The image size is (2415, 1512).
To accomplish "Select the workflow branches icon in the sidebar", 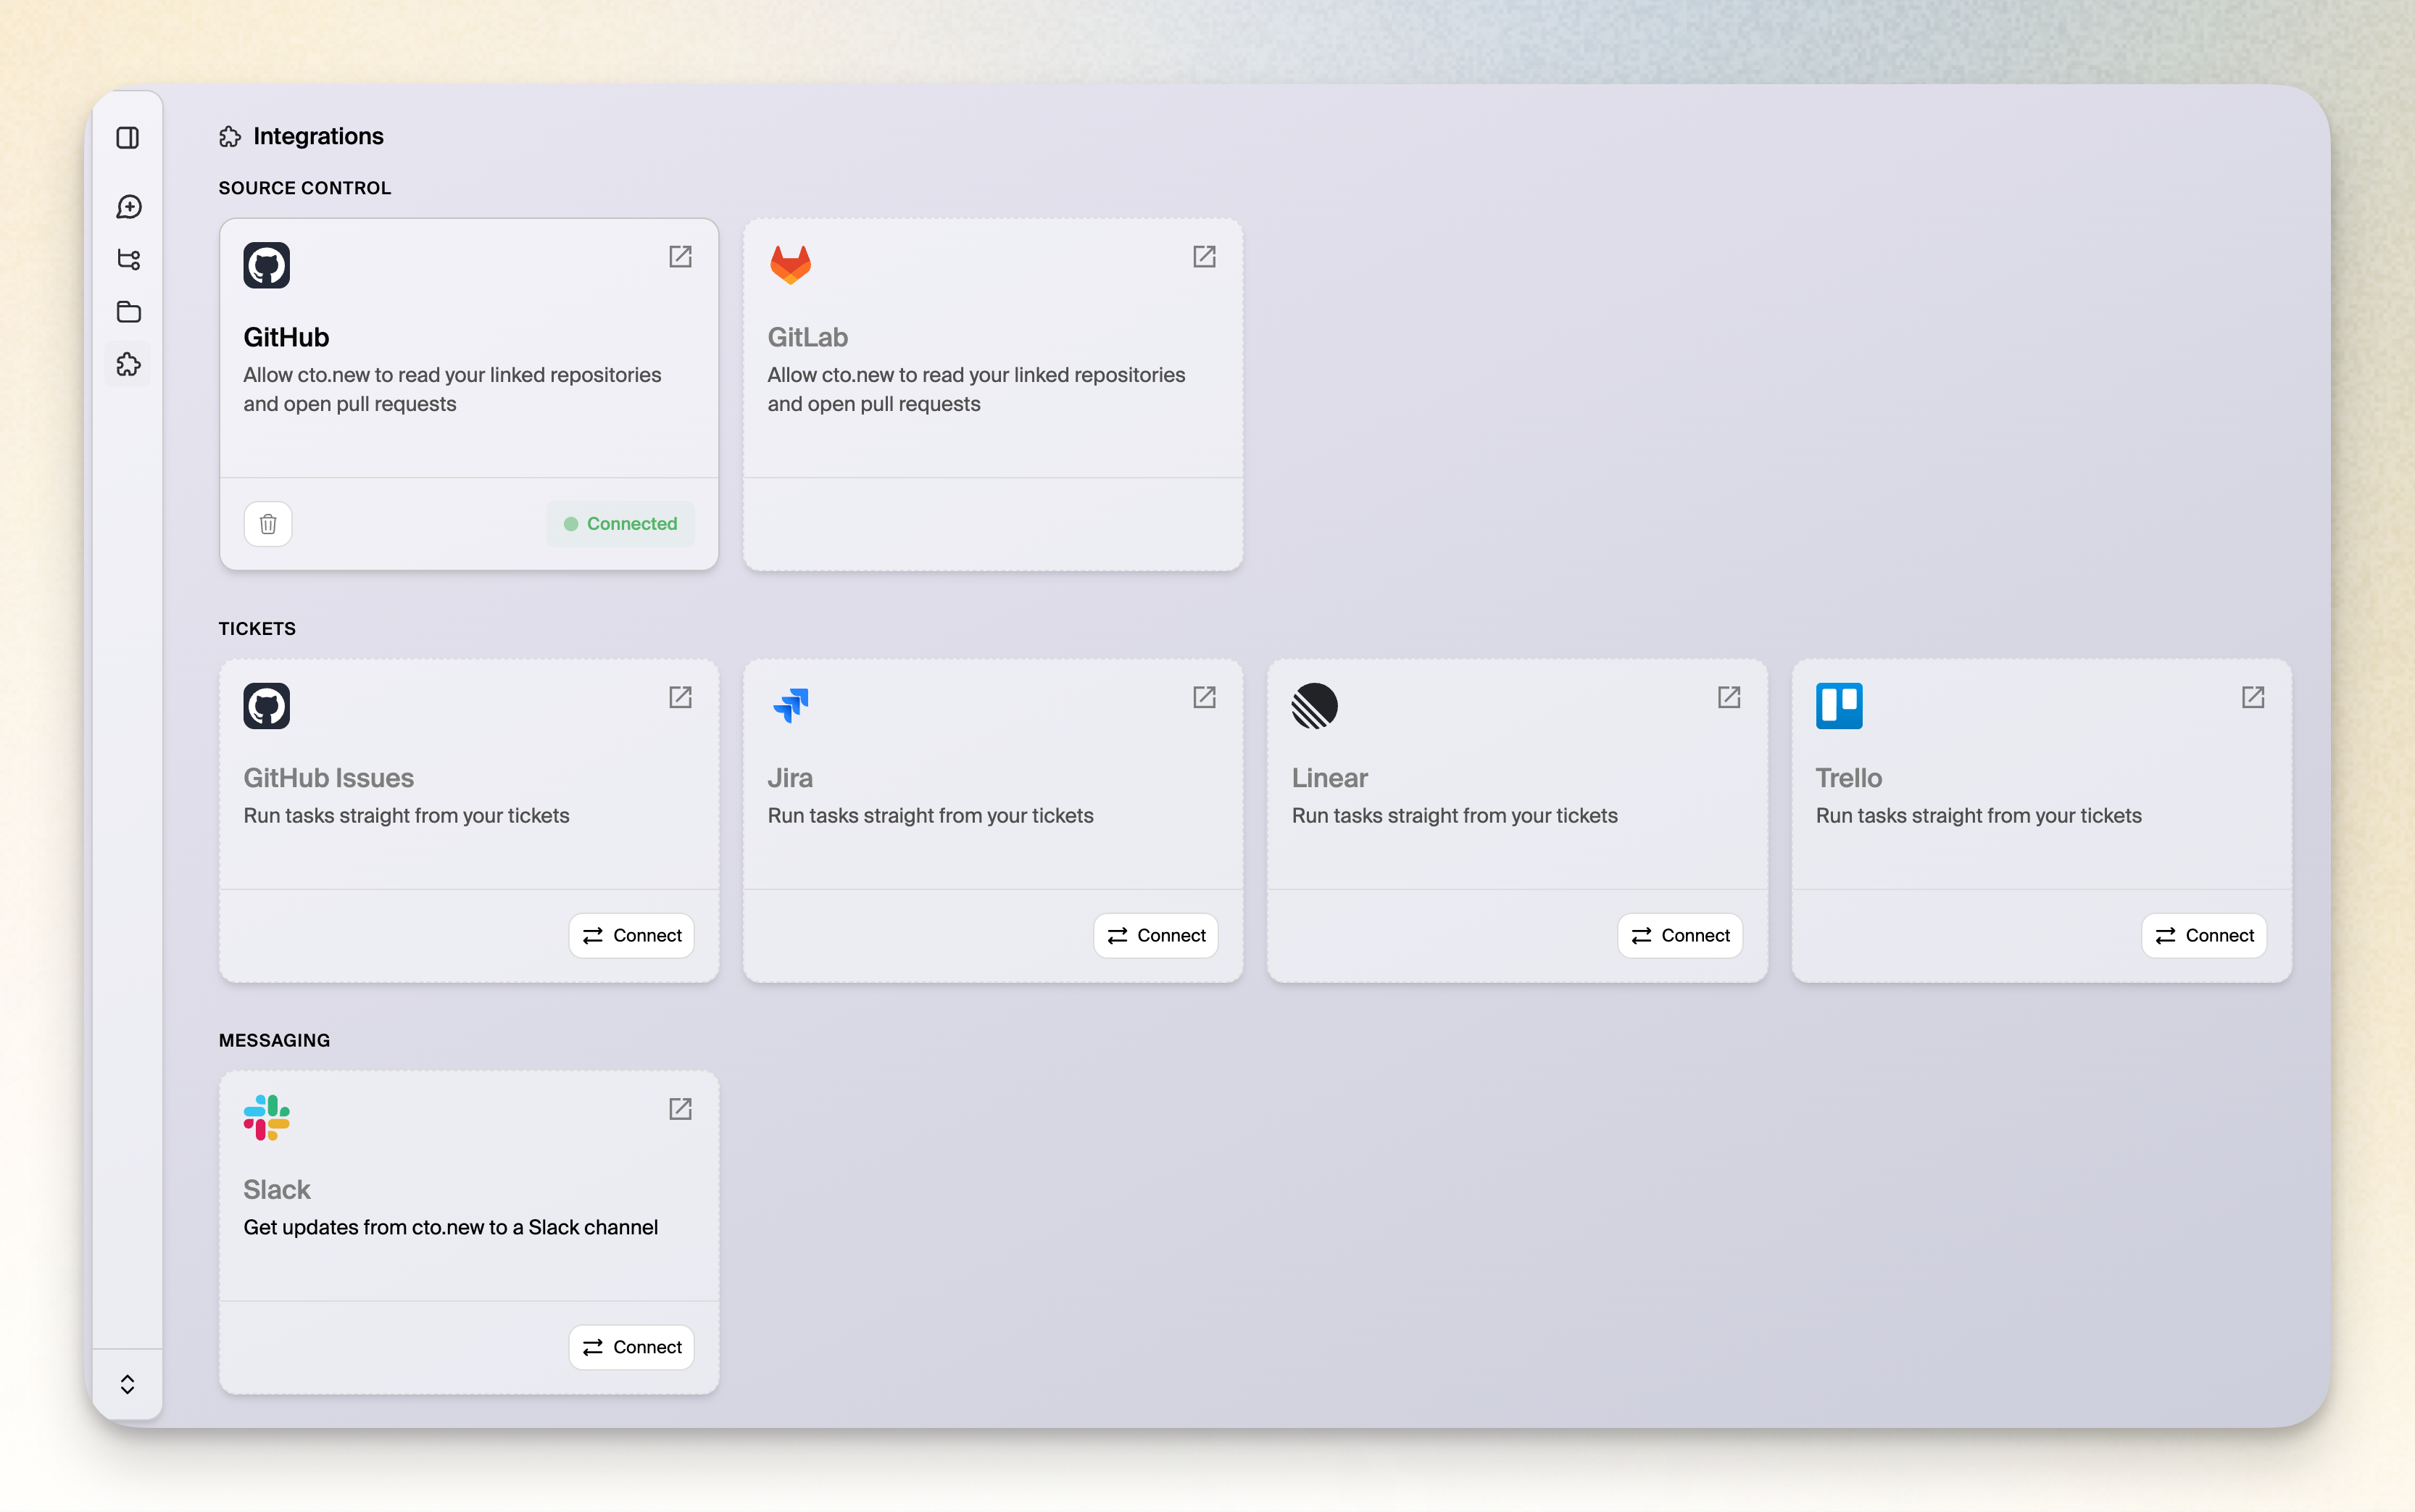I will pyautogui.click(x=128, y=259).
